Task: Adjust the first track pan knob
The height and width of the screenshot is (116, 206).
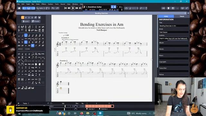Action: [x=76, y=106]
